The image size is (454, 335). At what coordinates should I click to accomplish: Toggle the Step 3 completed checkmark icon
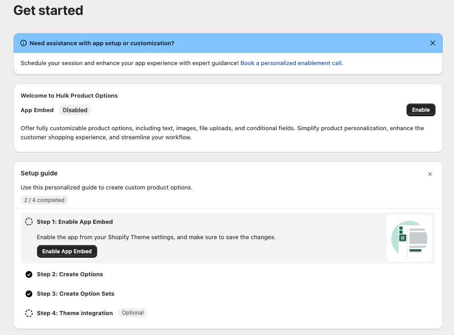(x=29, y=294)
